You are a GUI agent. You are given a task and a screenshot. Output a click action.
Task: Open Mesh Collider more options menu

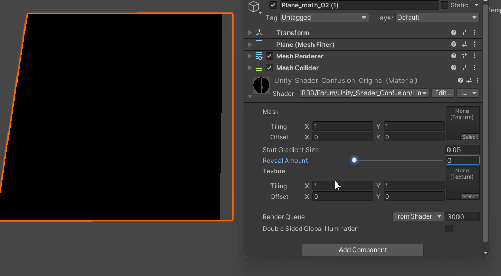click(475, 68)
